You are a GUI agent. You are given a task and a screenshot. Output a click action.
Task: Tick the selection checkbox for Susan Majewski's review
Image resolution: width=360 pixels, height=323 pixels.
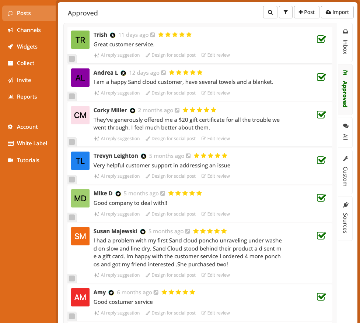point(72,278)
